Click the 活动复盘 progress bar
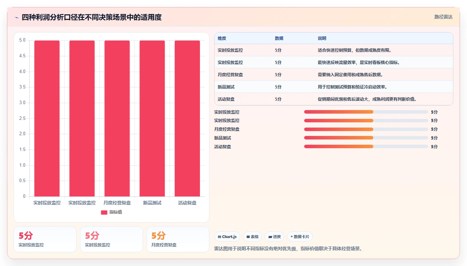This screenshot has width=467, height=266. click(x=366, y=146)
